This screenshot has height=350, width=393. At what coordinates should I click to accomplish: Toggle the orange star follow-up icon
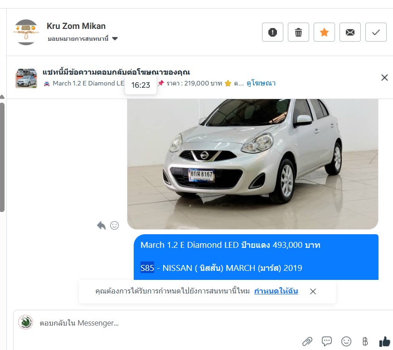(x=324, y=32)
